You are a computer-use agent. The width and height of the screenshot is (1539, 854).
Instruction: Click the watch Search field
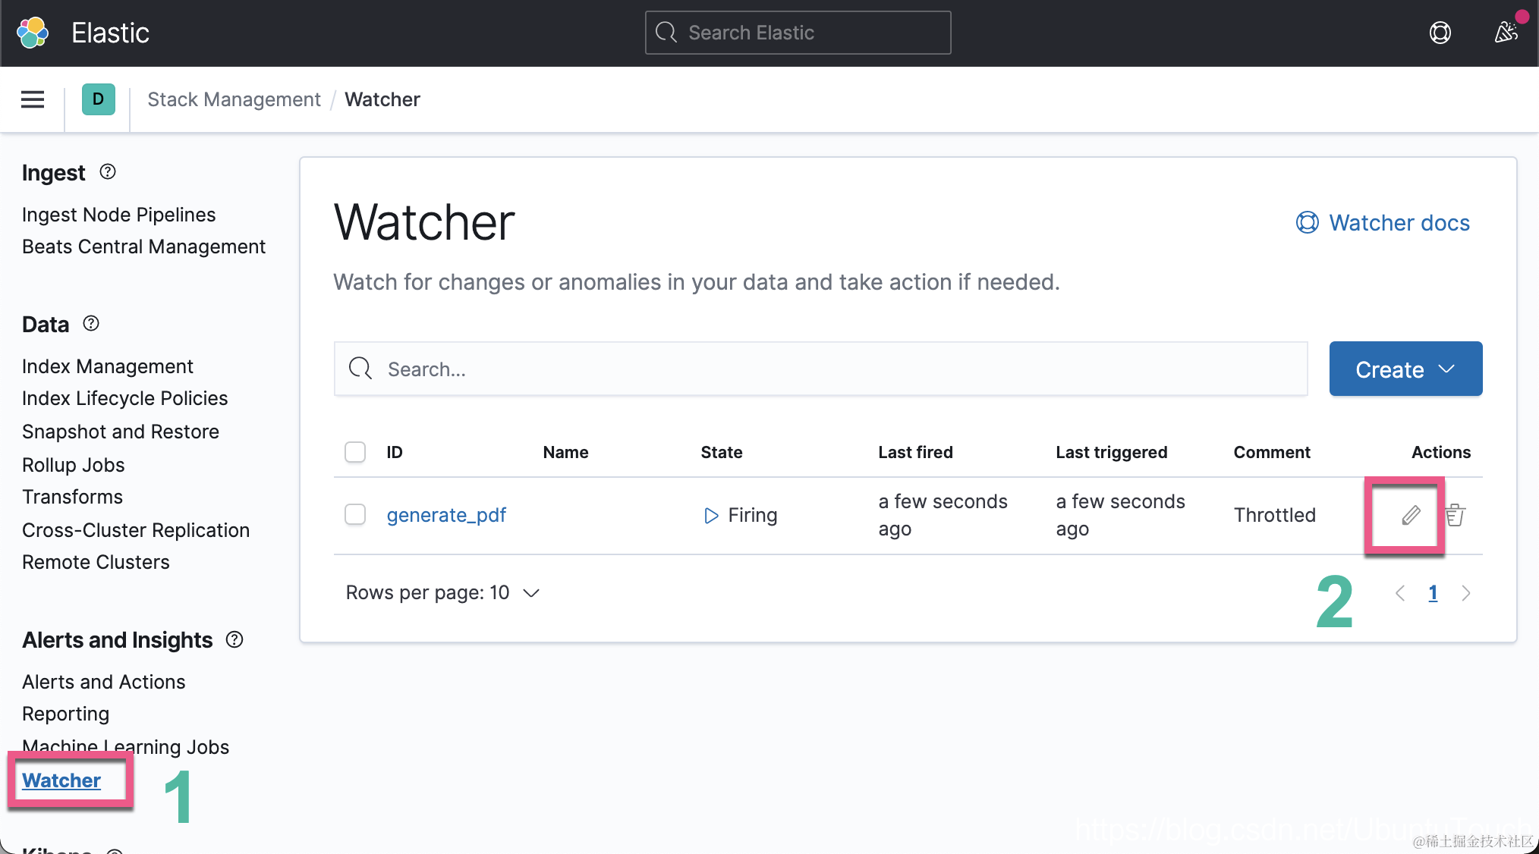click(x=820, y=369)
